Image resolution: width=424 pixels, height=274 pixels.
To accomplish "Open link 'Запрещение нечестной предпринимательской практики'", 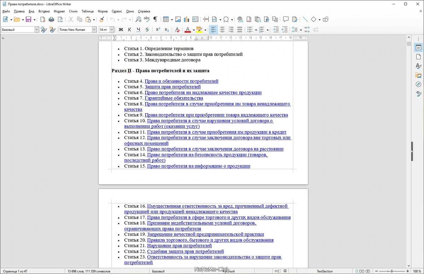I will [206, 234].
